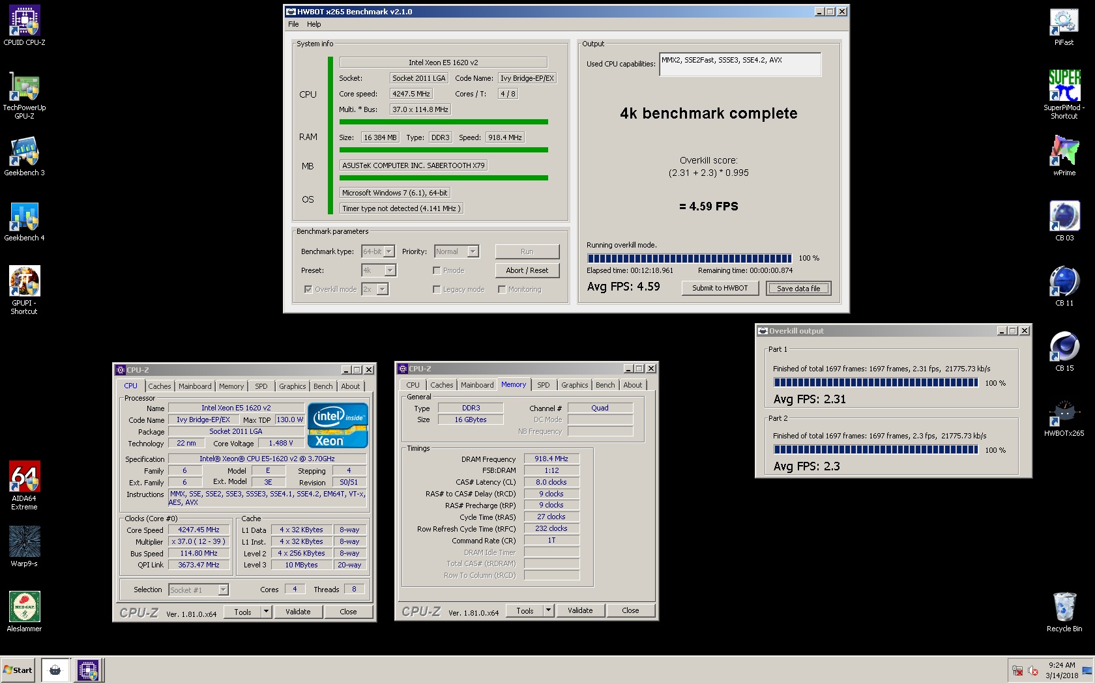Click the Abort / Reset button
1095x684 pixels.
pos(527,270)
